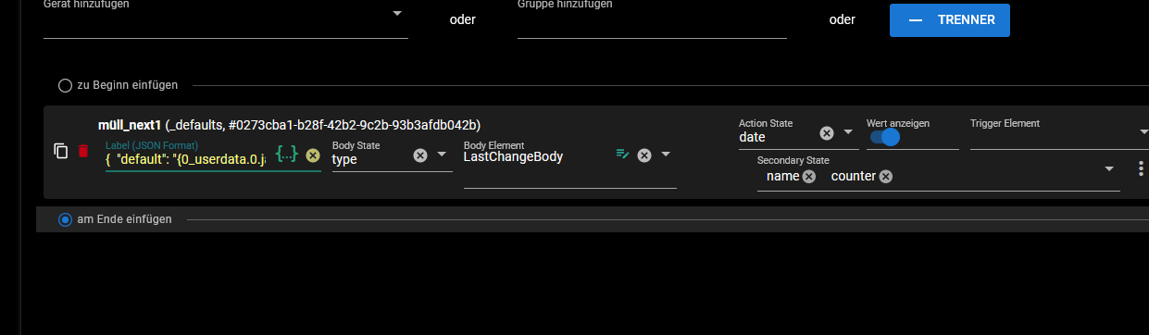Image resolution: width=1149 pixels, height=335 pixels.
Task: Select the zu Beginn einfügen radio button
Action: 65,85
